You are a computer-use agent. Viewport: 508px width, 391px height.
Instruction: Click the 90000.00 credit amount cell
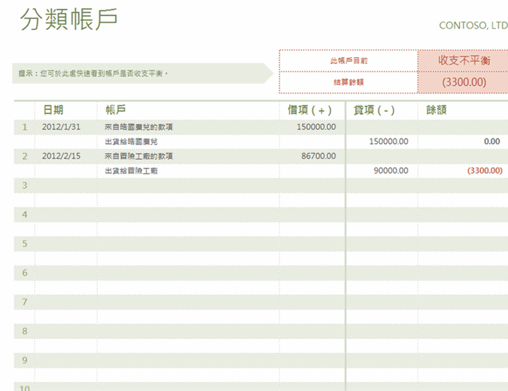pyautogui.click(x=391, y=171)
